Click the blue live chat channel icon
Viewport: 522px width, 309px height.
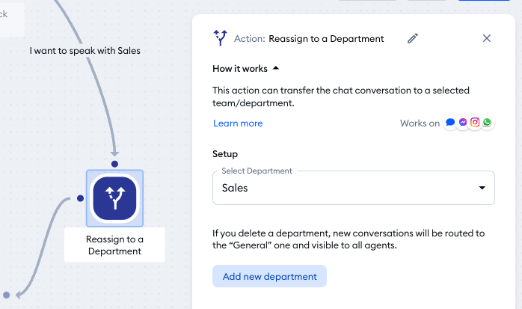click(x=450, y=123)
